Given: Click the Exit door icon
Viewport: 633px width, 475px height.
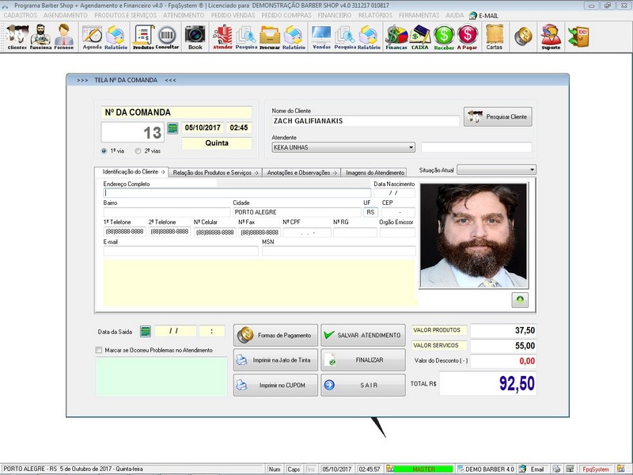Looking at the screenshot, I should pos(579,36).
